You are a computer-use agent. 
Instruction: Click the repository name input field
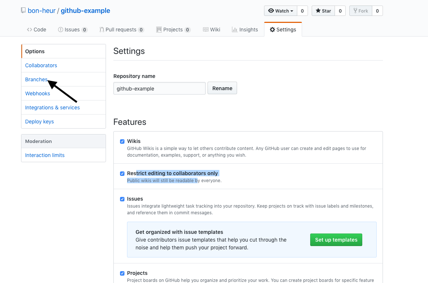[x=159, y=88]
